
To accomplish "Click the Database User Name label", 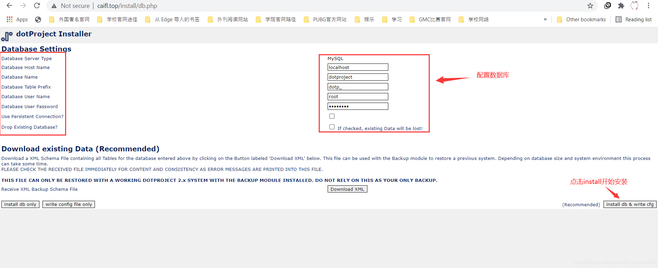I will (25, 96).
